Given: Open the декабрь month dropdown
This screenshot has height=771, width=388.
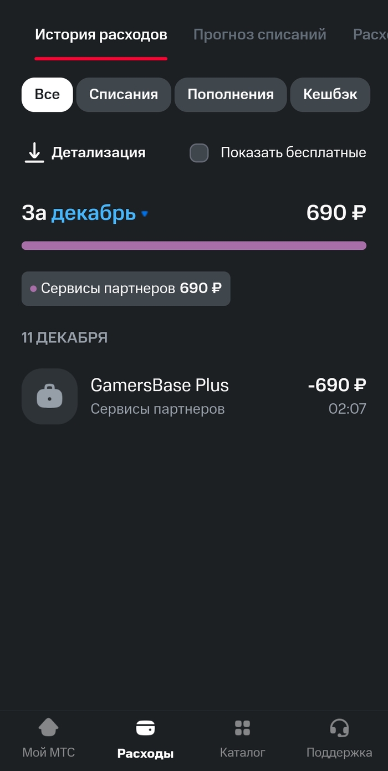Looking at the screenshot, I should [x=94, y=213].
